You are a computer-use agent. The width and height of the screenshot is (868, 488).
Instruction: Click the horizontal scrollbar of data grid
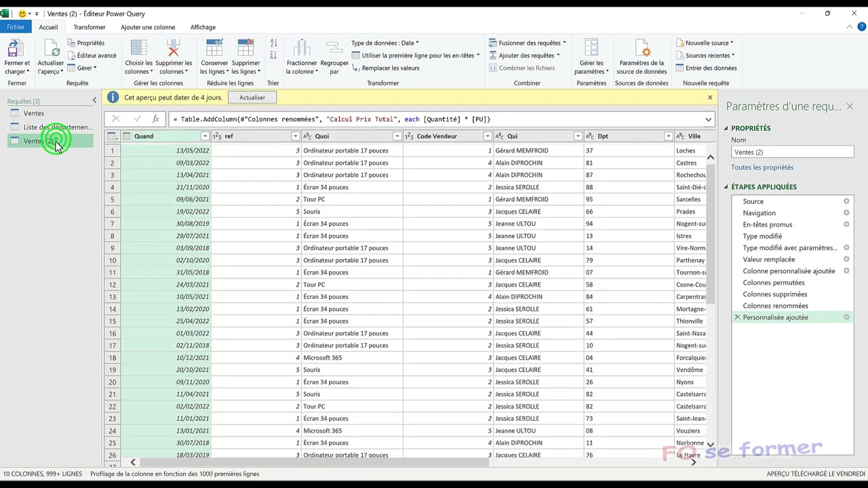pos(315,462)
